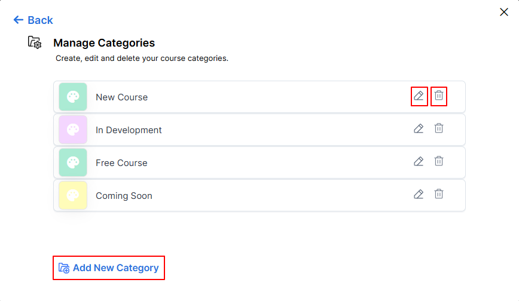The width and height of the screenshot is (519, 301).
Task: Select the Coming Soon category name
Action: point(124,196)
